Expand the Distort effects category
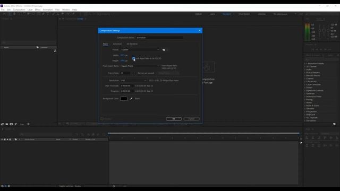 (x=305, y=88)
